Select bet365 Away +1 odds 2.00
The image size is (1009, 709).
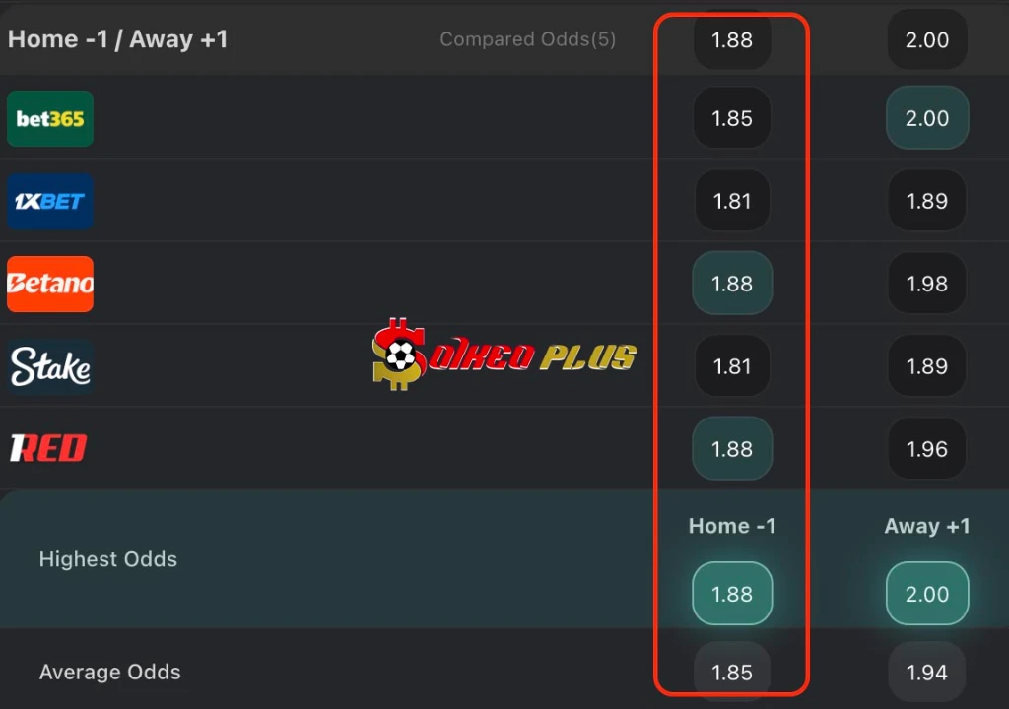click(x=926, y=118)
